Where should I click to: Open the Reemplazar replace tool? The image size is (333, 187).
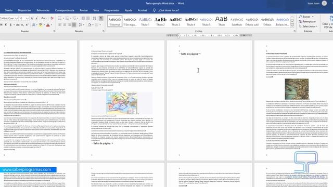click(307, 21)
